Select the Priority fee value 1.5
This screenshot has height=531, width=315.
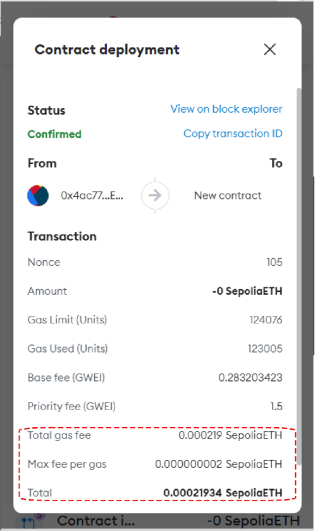pyautogui.click(x=276, y=406)
